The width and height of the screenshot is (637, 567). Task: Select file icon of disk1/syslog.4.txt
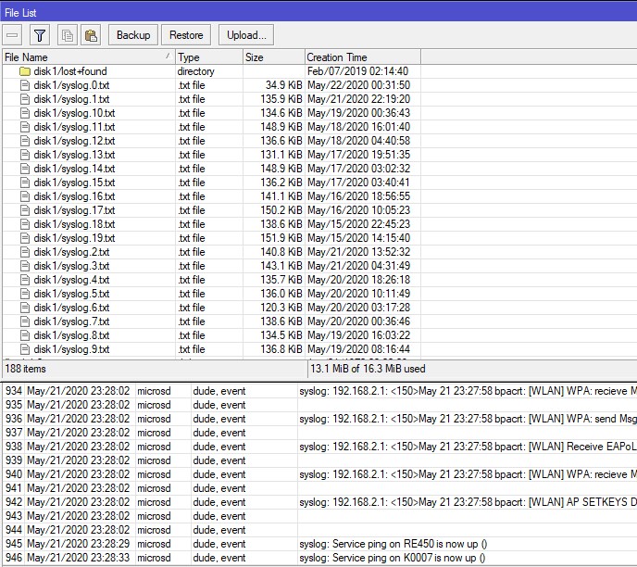tap(25, 280)
